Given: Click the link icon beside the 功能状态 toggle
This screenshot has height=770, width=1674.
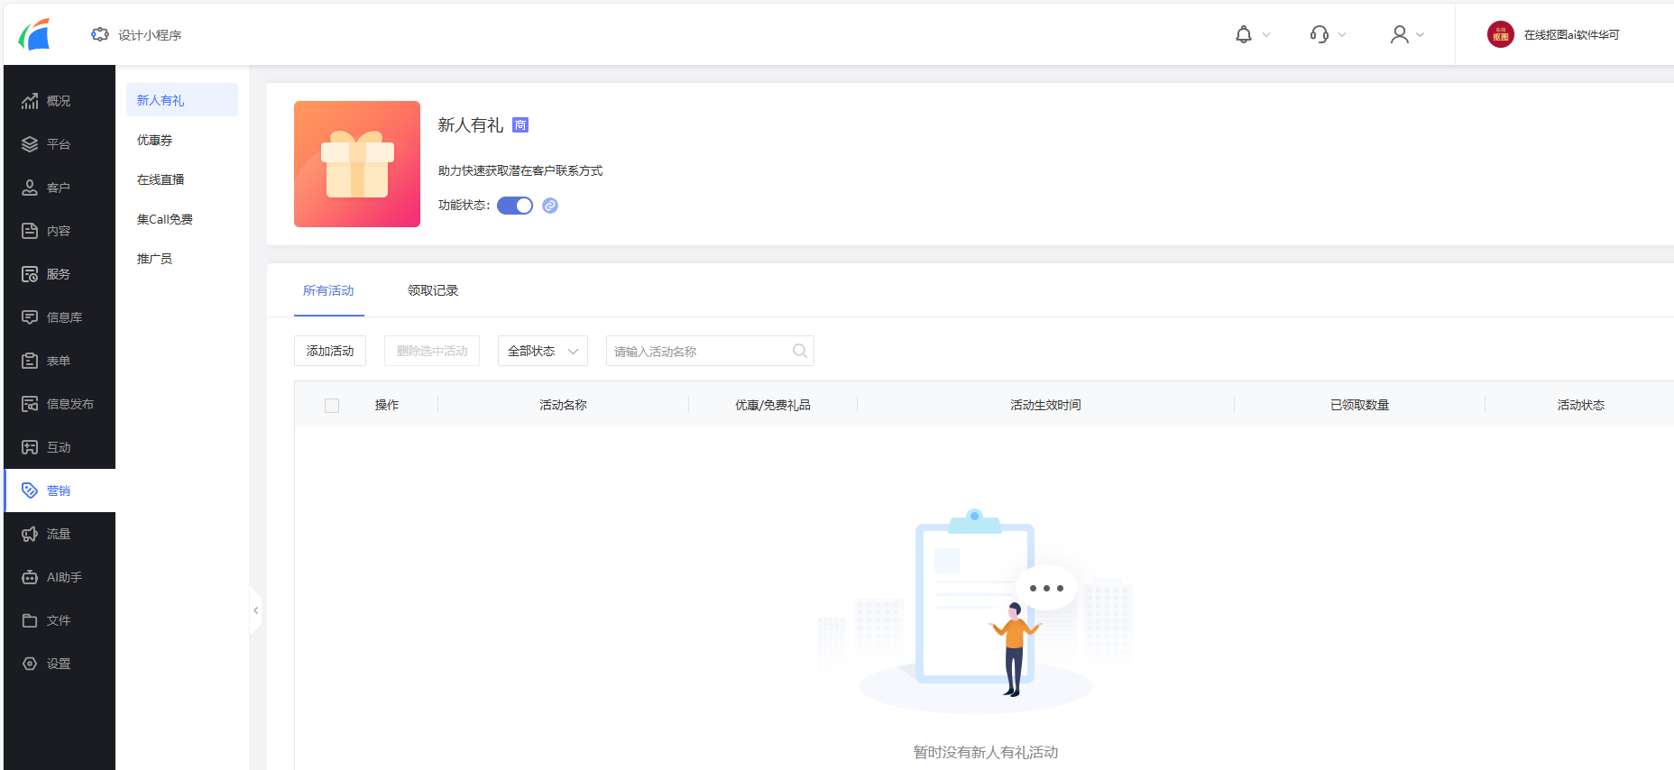Looking at the screenshot, I should tap(550, 206).
